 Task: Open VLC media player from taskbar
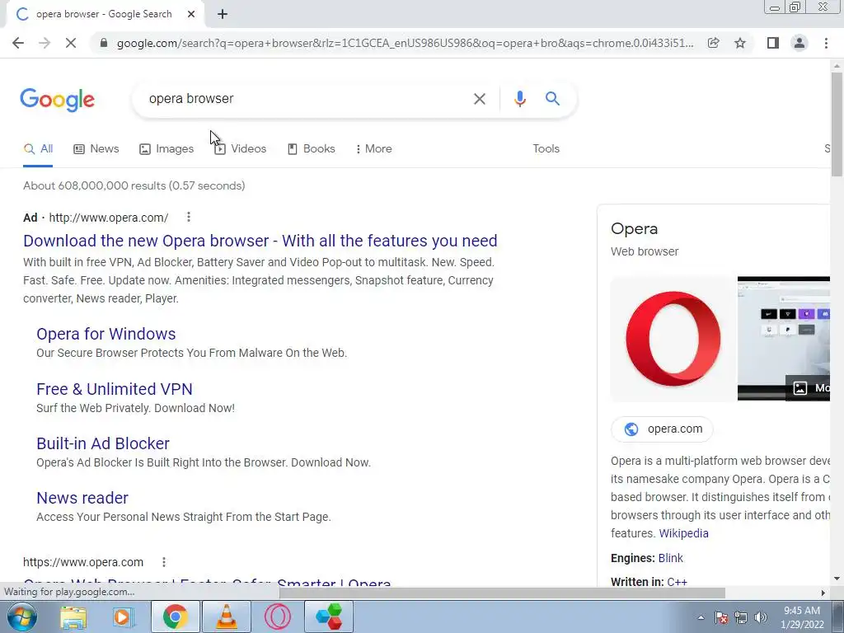click(226, 617)
